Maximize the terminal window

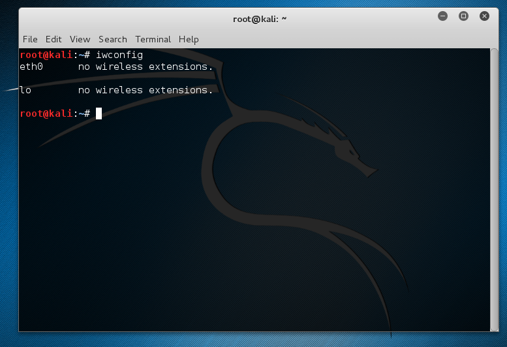point(463,16)
